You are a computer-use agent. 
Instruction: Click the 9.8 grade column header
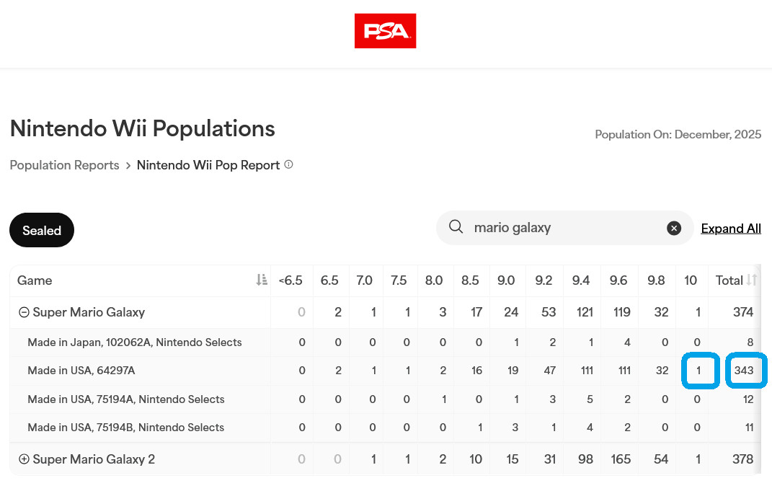coord(656,280)
